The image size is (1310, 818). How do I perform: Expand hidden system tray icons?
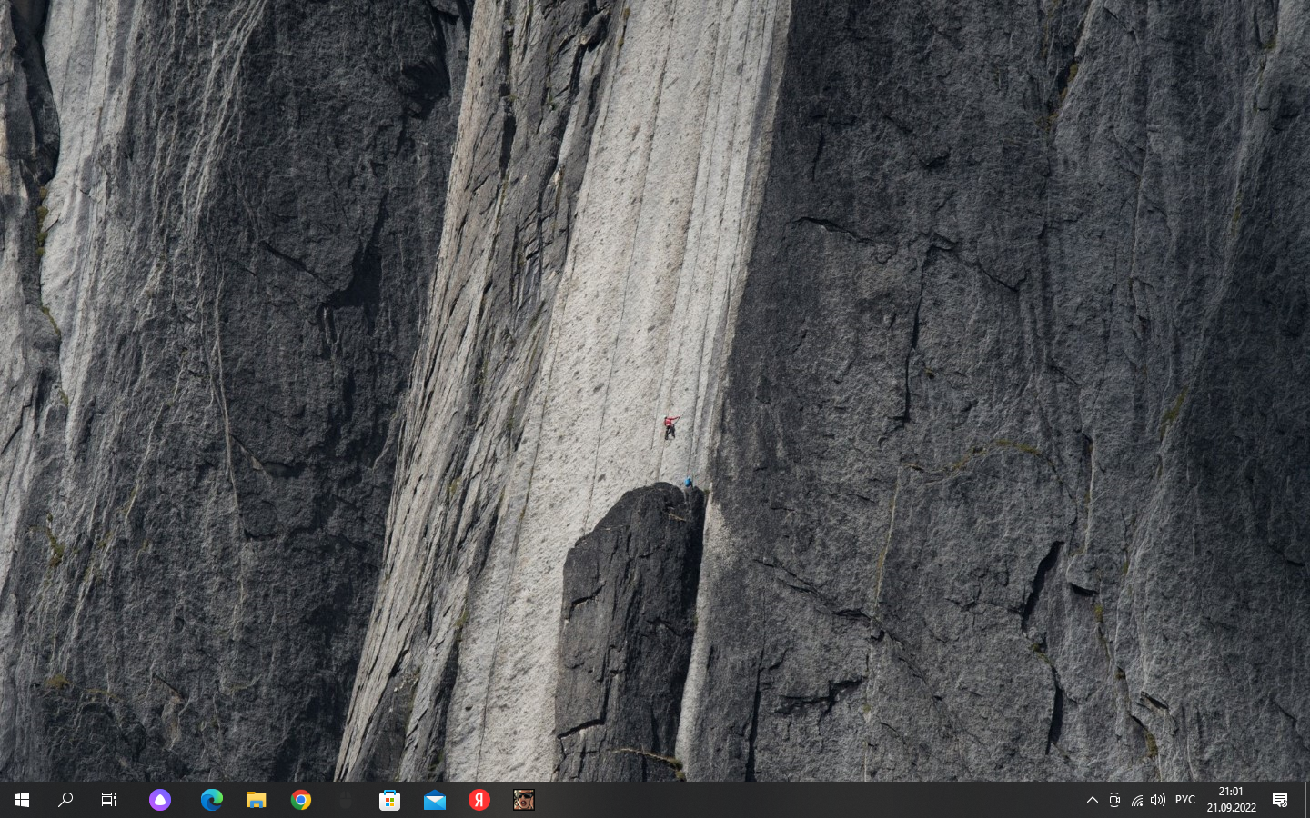[x=1093, y=800]
